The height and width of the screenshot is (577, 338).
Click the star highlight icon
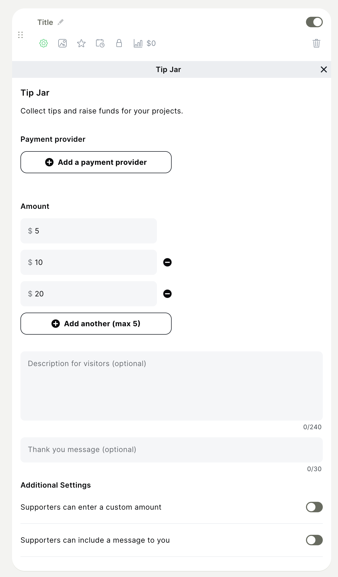coord(81,43)
